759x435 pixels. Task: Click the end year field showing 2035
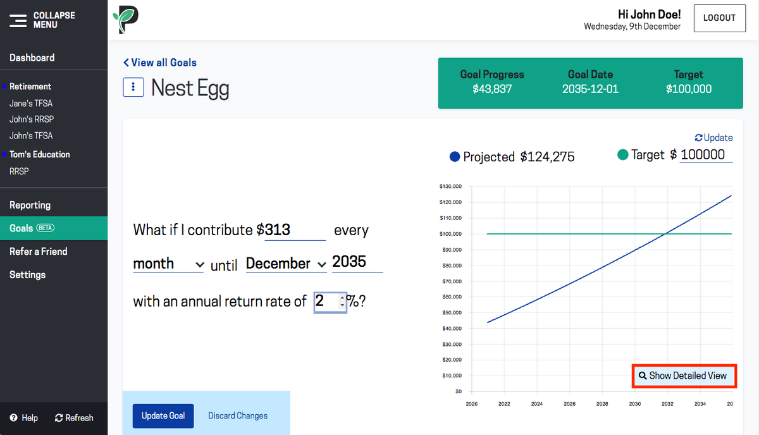tap(357, 262)
